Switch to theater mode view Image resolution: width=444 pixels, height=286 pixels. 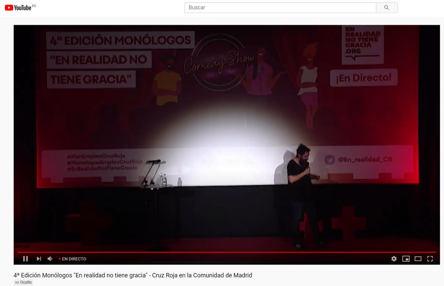tap(418, 259)
